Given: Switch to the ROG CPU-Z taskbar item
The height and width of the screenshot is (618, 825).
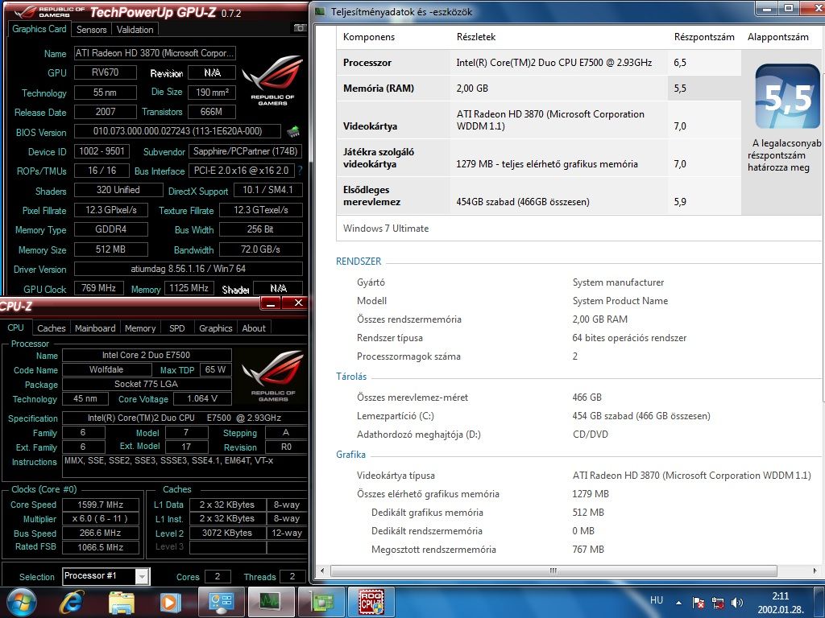Looking at the screenshot, I should pos(371,602).
